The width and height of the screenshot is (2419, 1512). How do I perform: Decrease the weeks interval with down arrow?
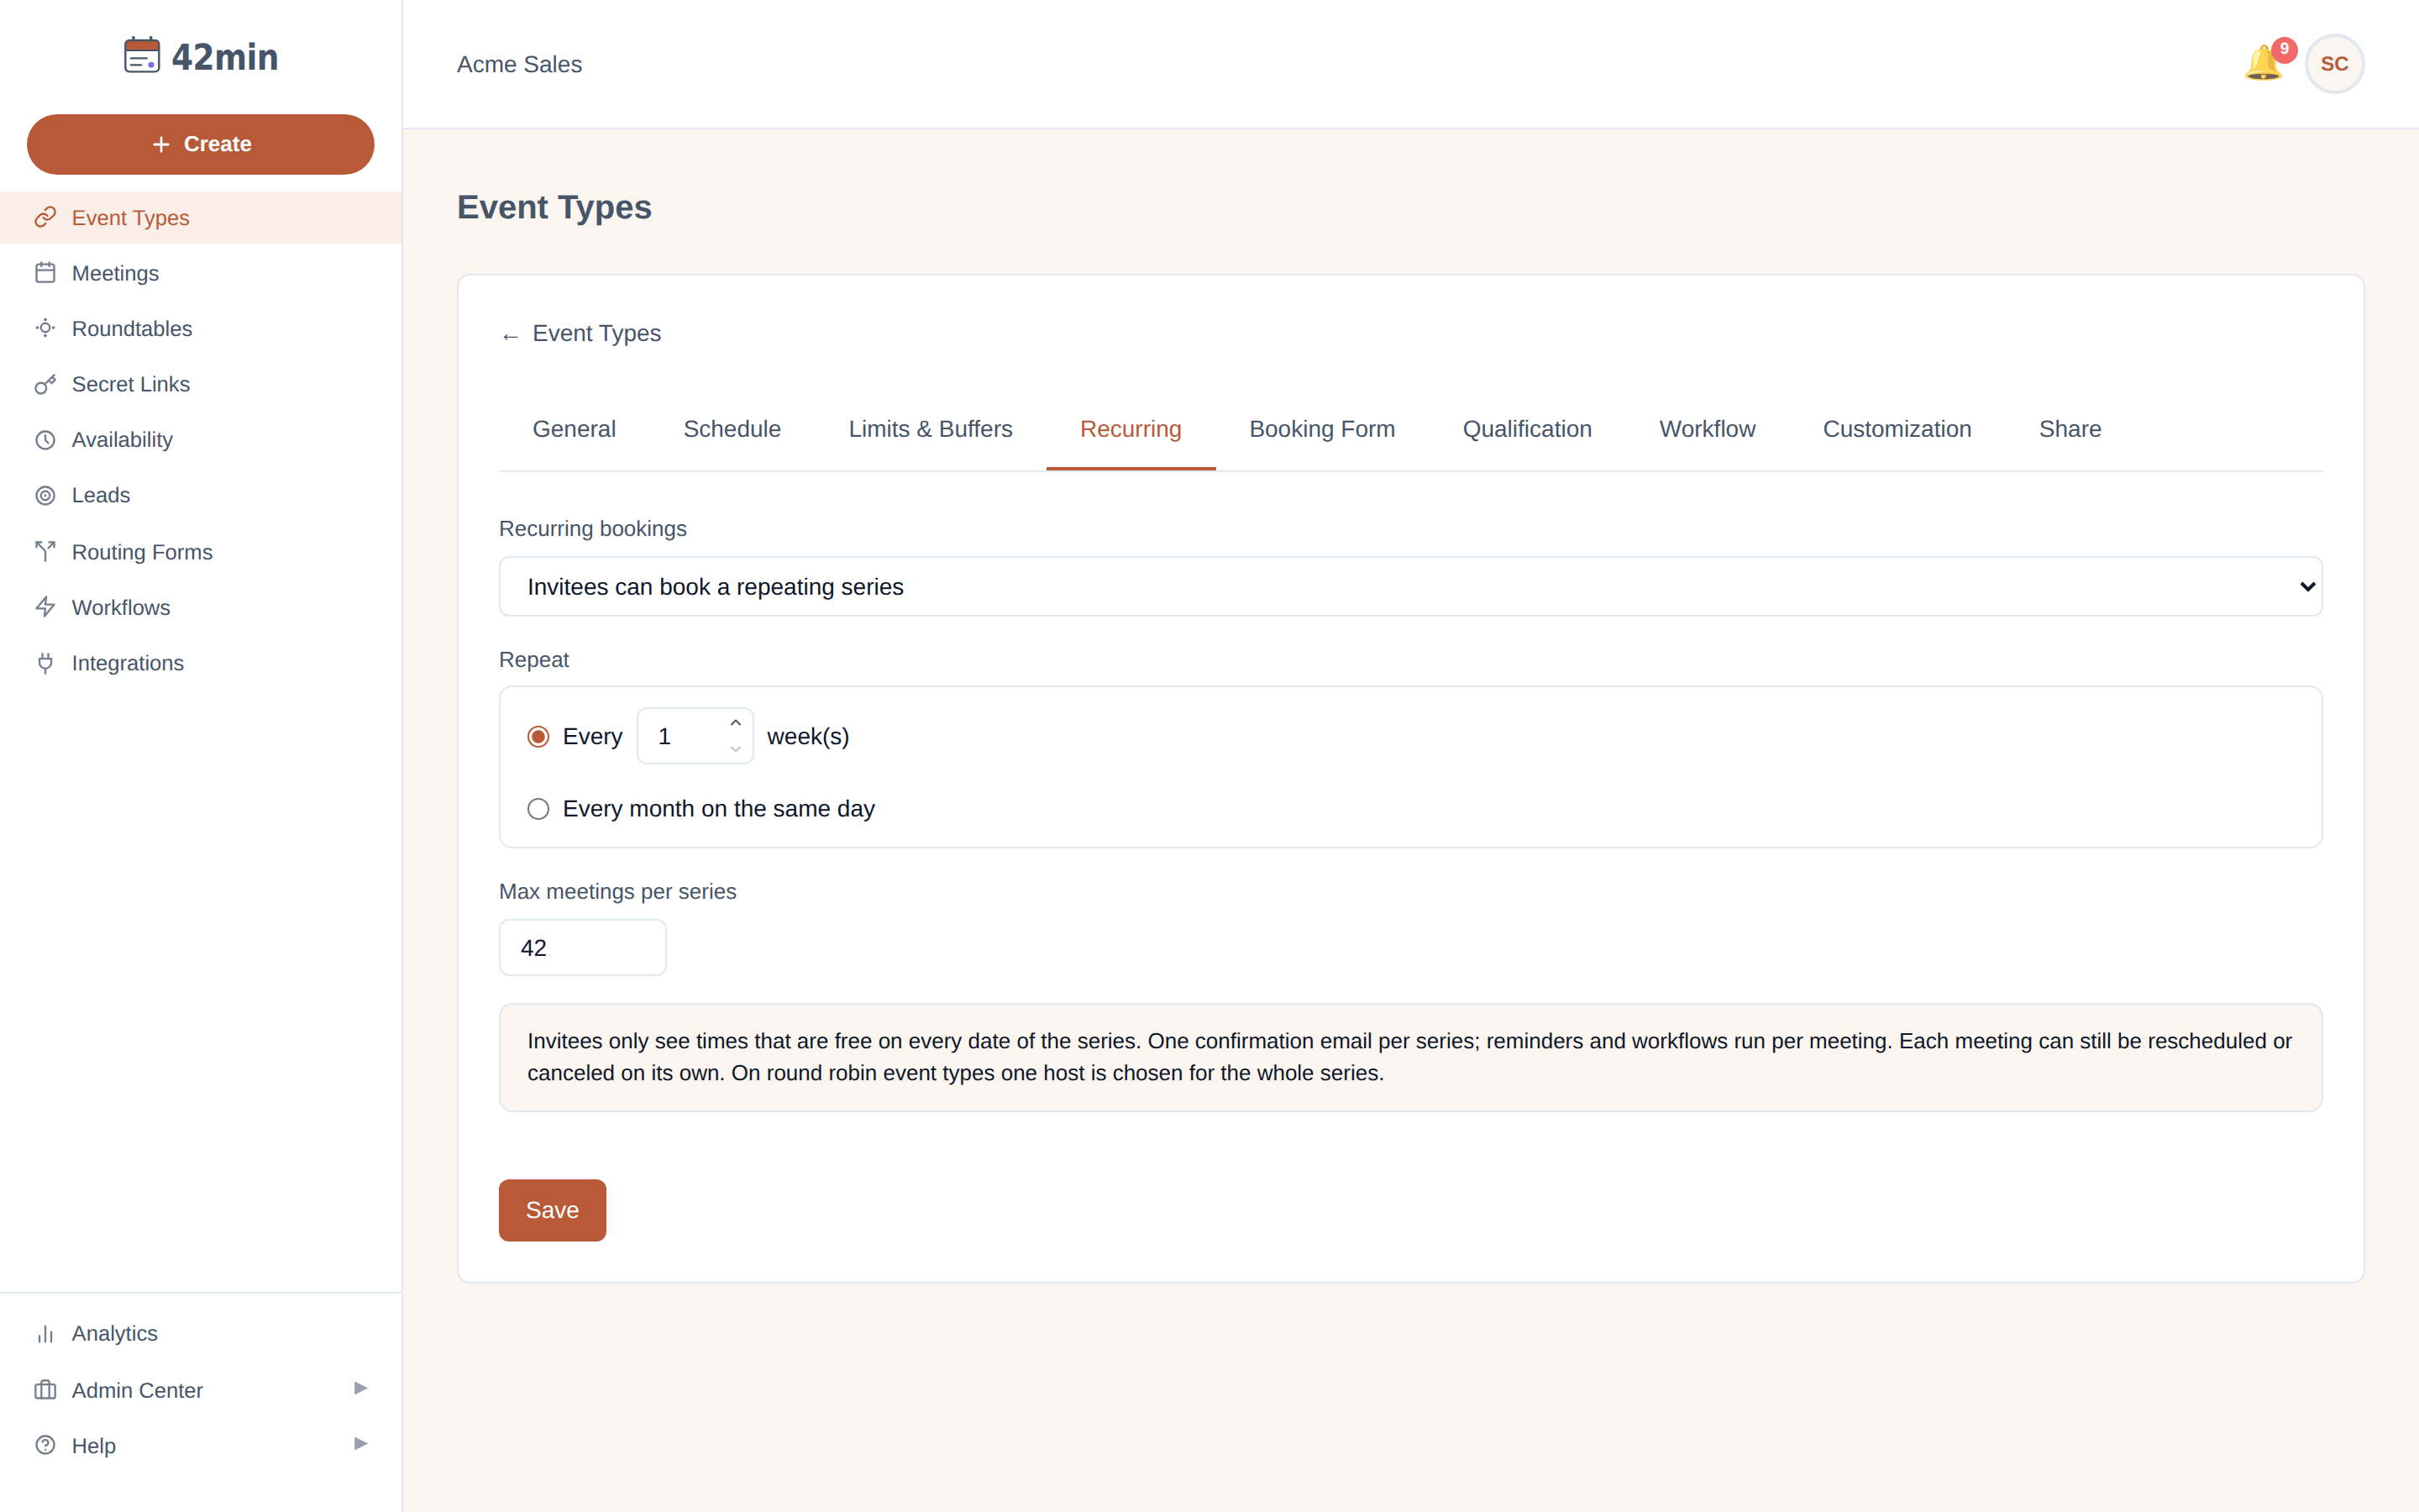736,749
